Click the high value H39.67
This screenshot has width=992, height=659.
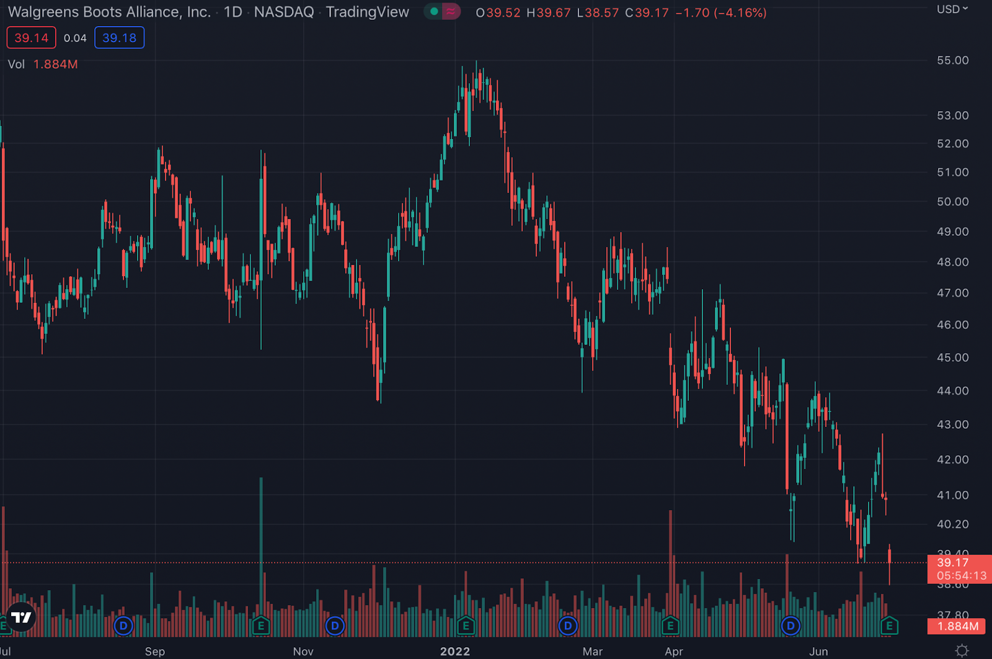pyautogui.click(x=548, y=12)
